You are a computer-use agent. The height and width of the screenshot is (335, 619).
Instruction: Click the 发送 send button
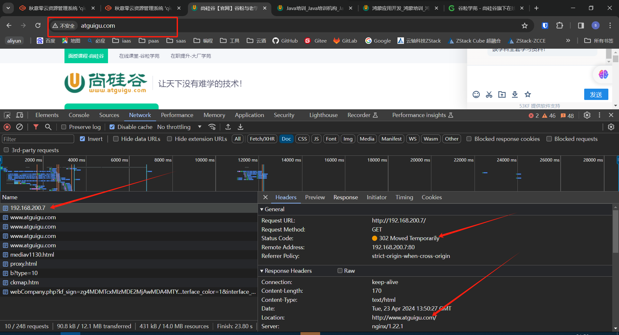pos(596,94)
